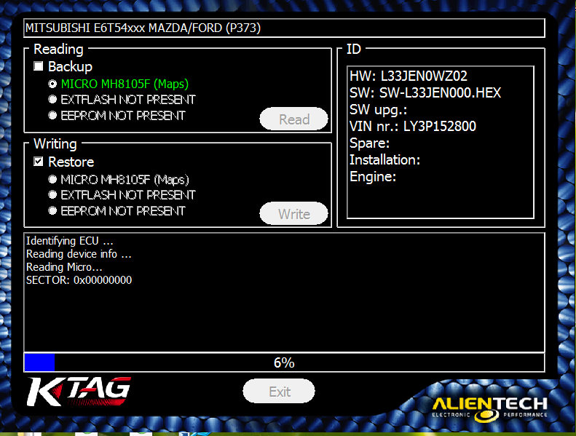Select EXTFLASH NOT PRESENT radio in Writing
Viewport: 576px width, 436px height.
point(52,194)
